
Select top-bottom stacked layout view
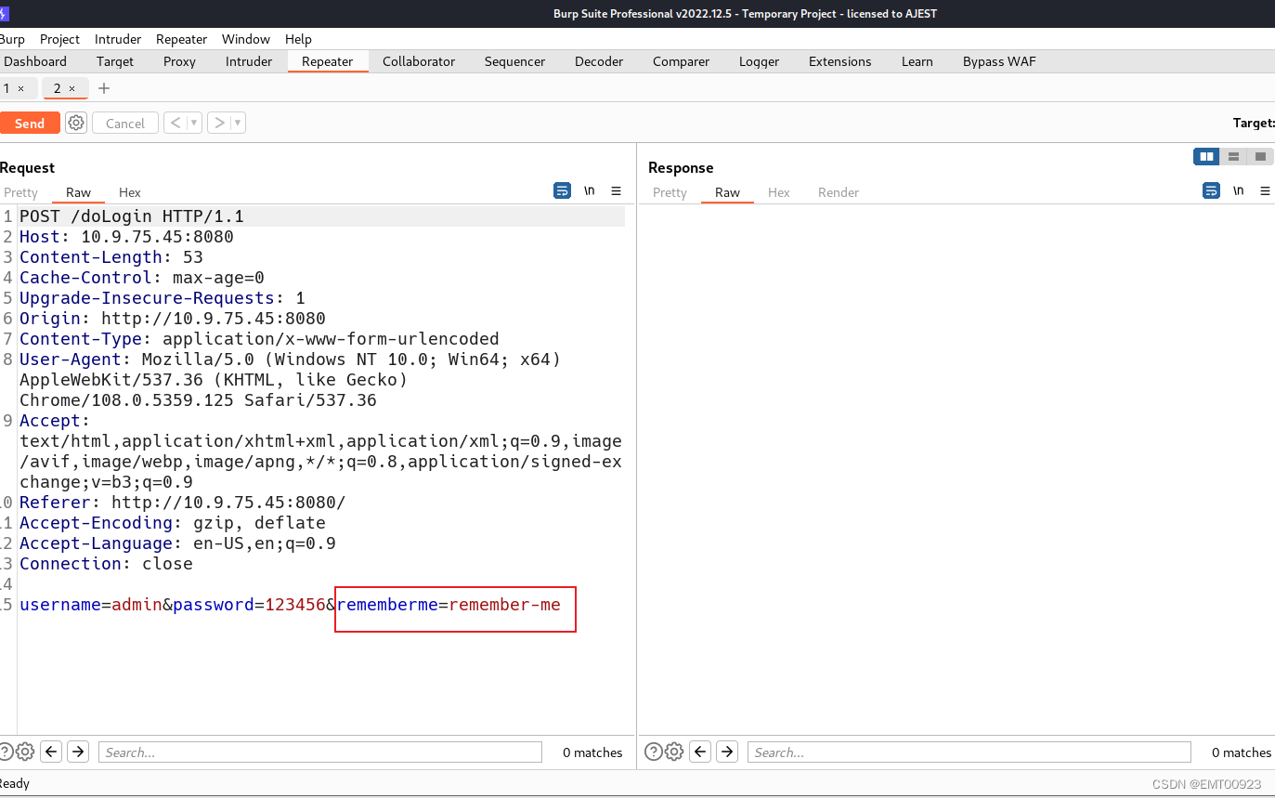click(1233, 157)
